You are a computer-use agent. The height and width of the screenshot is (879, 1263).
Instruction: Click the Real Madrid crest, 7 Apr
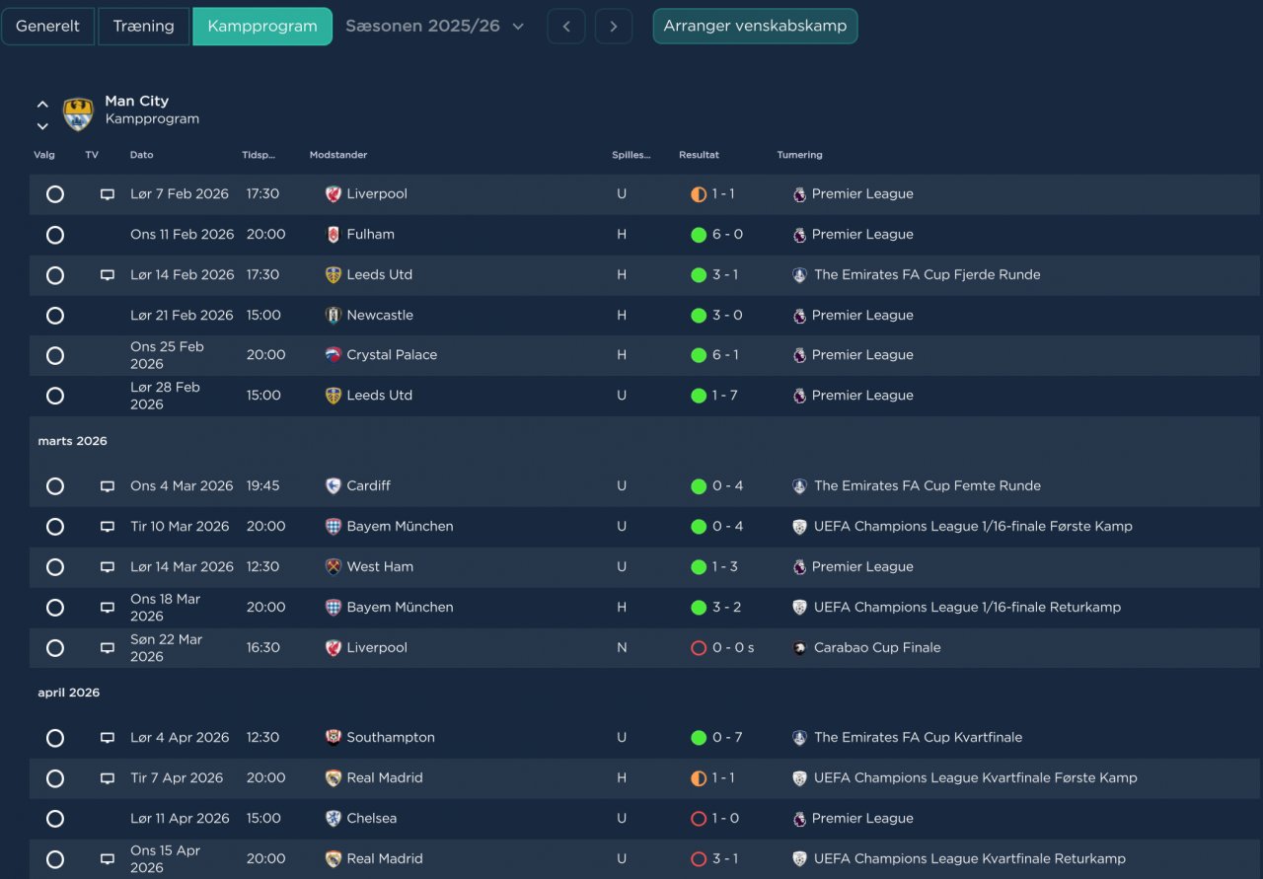(x=334, y=778)
